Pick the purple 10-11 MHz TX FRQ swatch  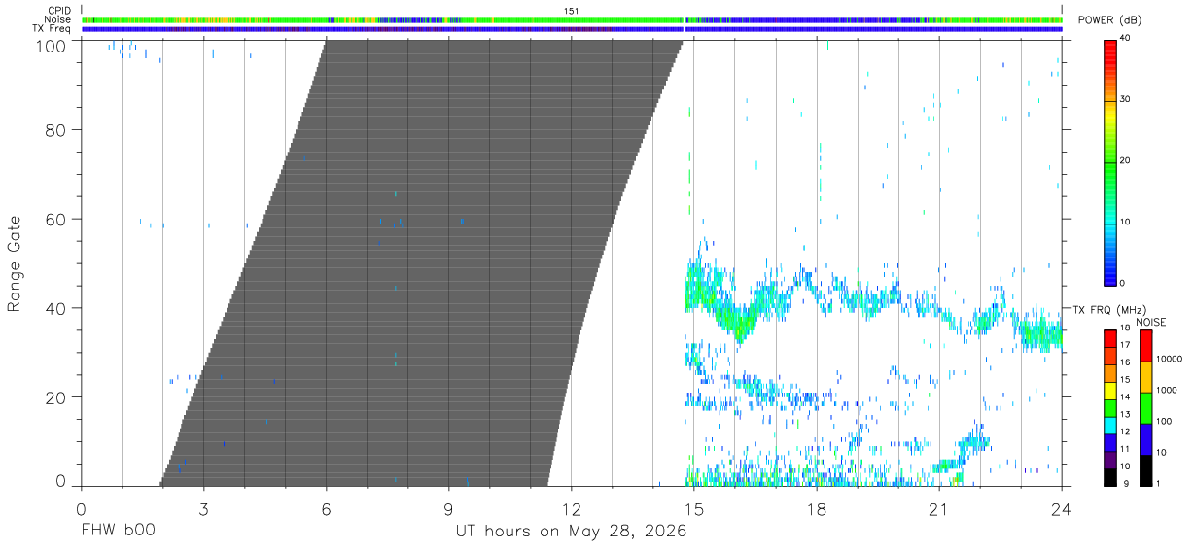(1110, 461)
